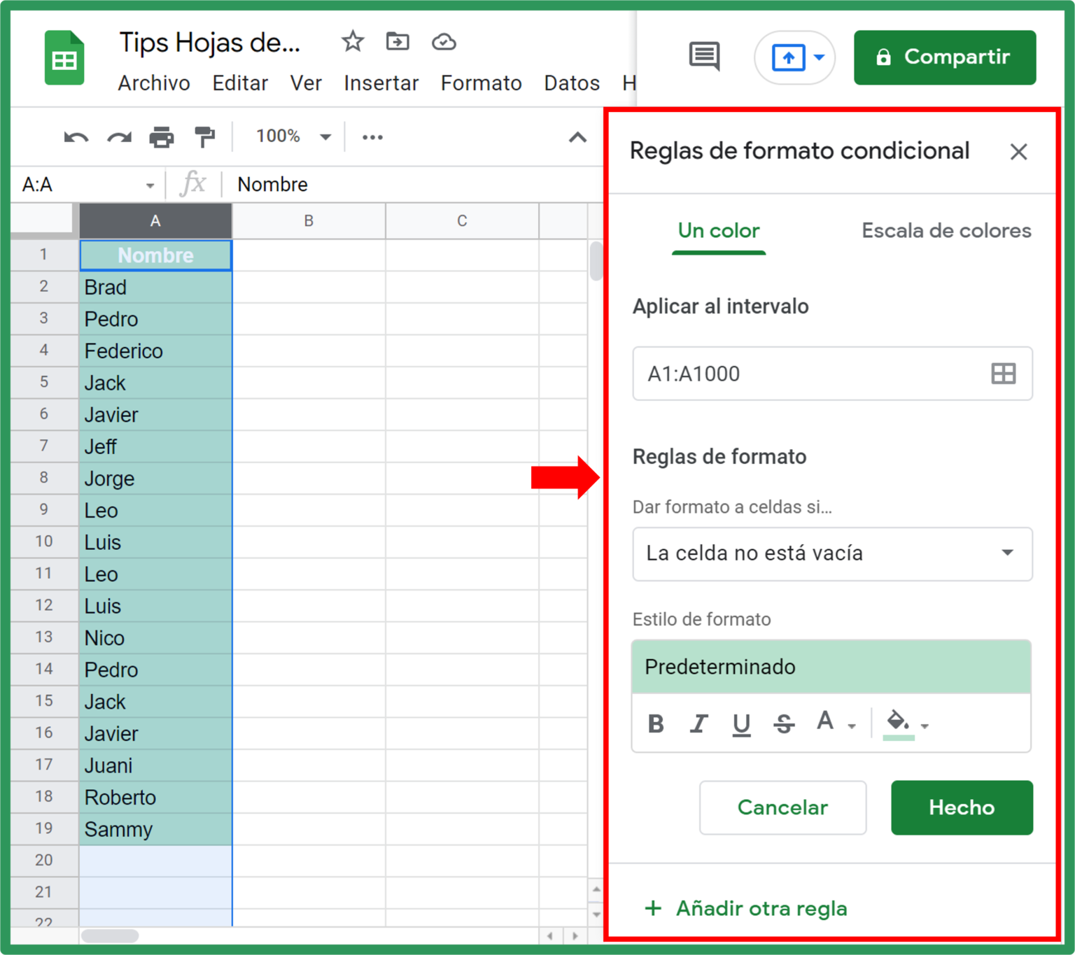Open the 100% zoom dropdown

(x=293, y=136)
